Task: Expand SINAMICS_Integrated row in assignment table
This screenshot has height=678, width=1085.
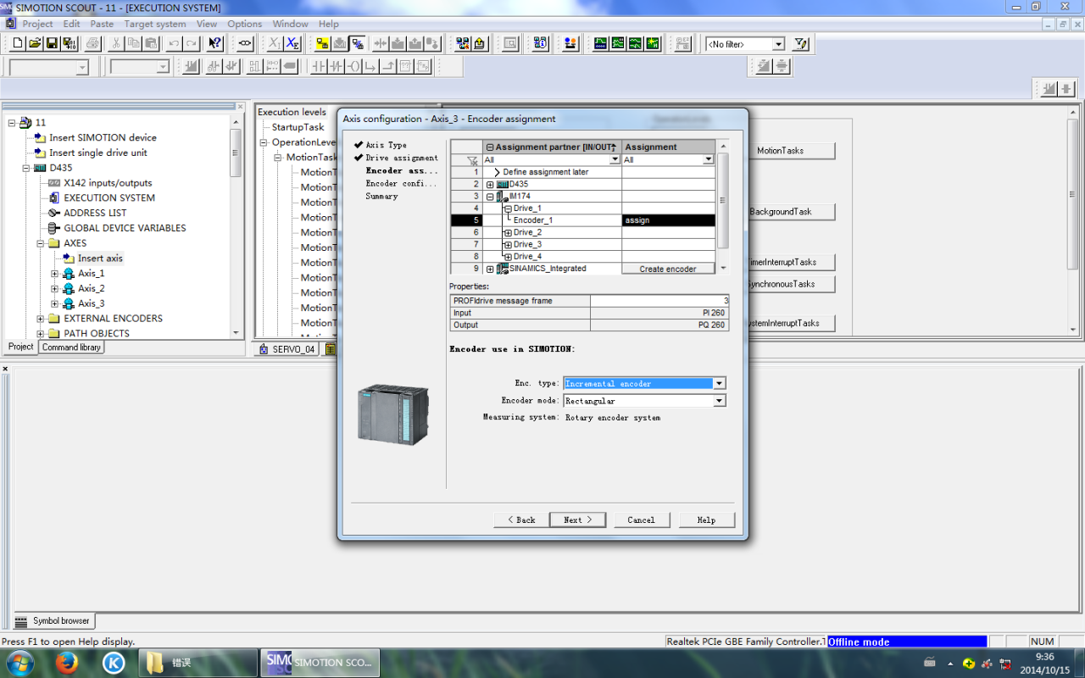Action: point(490,269)
